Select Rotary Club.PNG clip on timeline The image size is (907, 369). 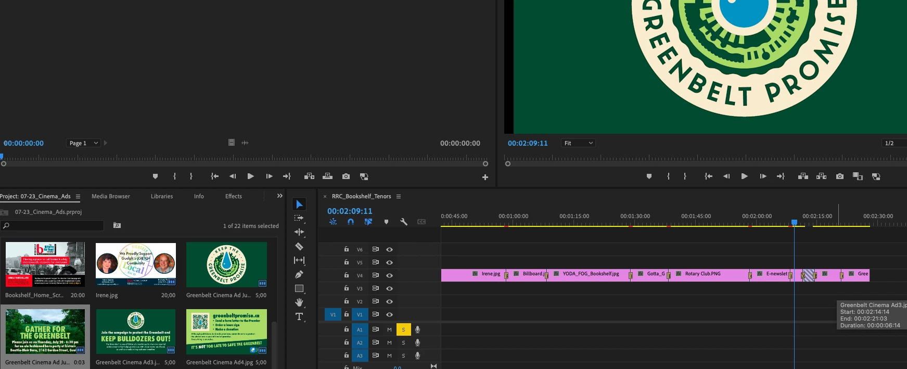pyautogui.click(x=709, y=275)
